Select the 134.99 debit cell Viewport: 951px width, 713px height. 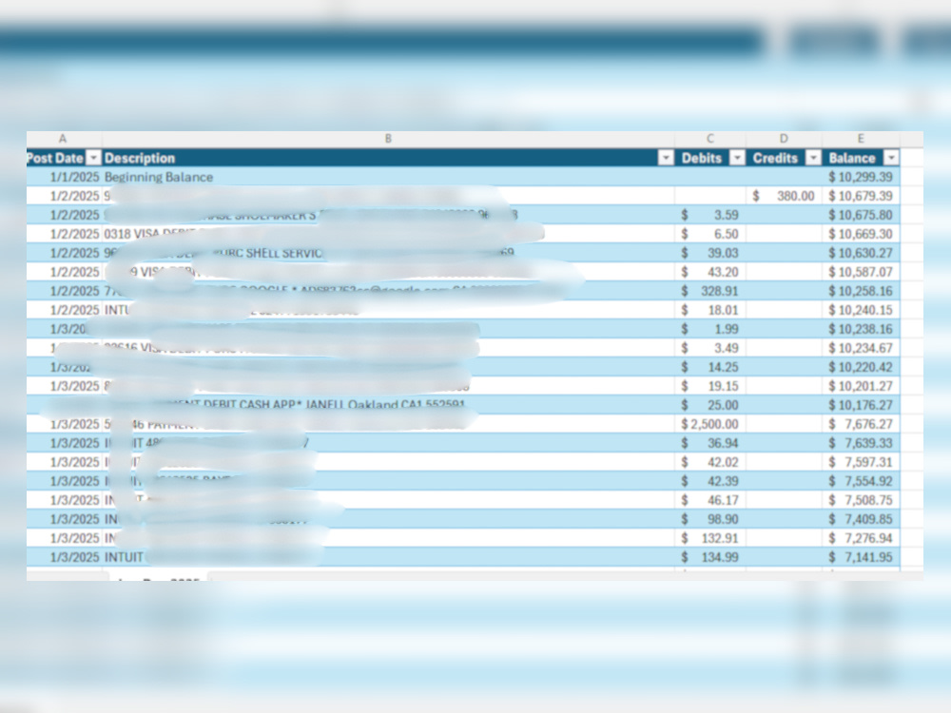click(710, 557)
